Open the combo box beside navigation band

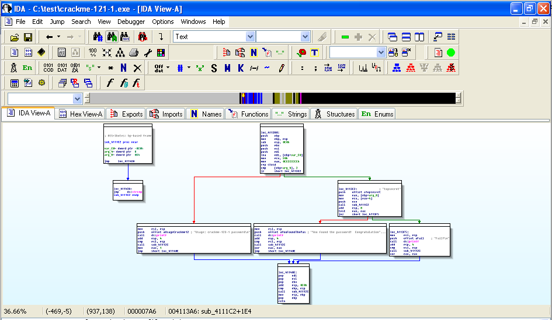[x=77, y=99]
